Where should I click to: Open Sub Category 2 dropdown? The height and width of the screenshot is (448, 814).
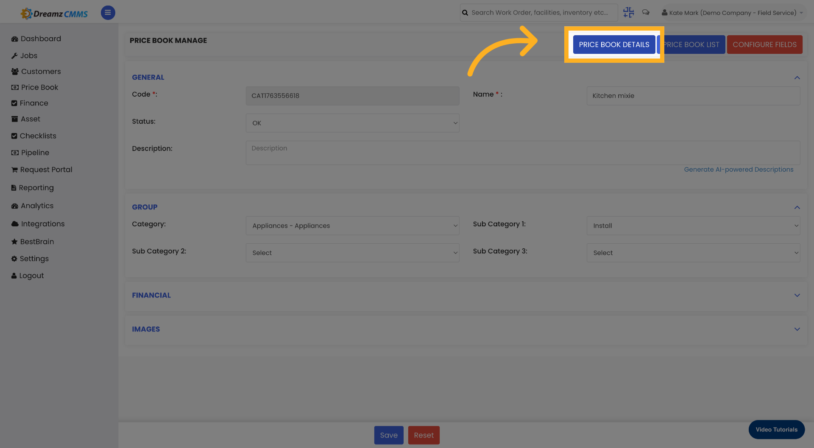click(352, 253)
